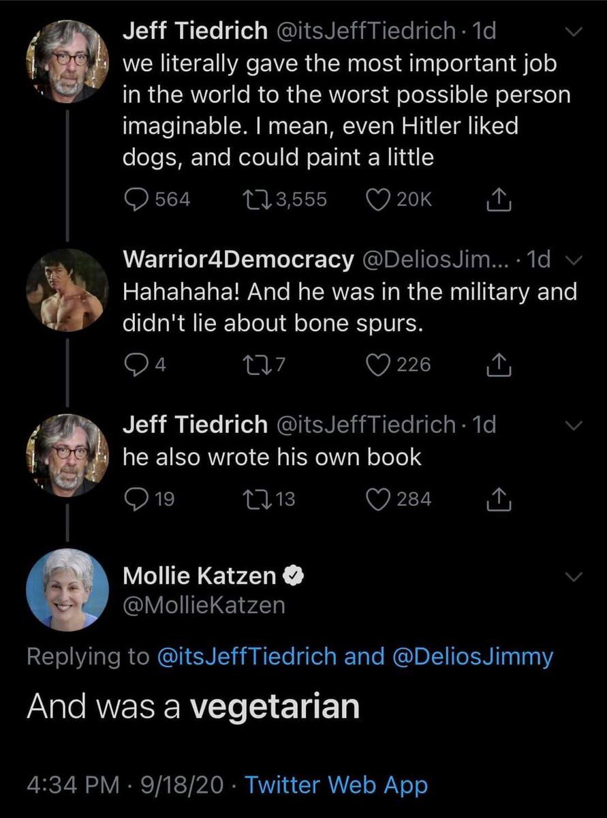Image resolution: width=607 pixels, height=818 pixels.
Task: Open @DeliosJimmy link in replying-to line
Action: tap(473, 656)
